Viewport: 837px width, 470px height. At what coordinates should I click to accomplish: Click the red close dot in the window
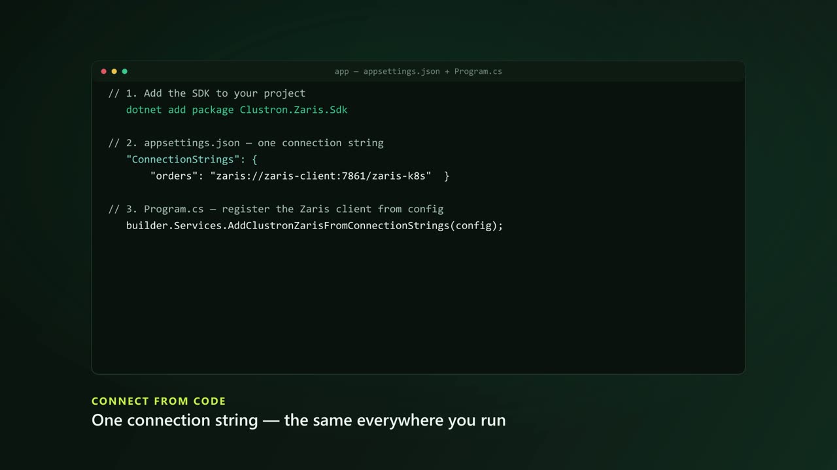coord(103,71)
